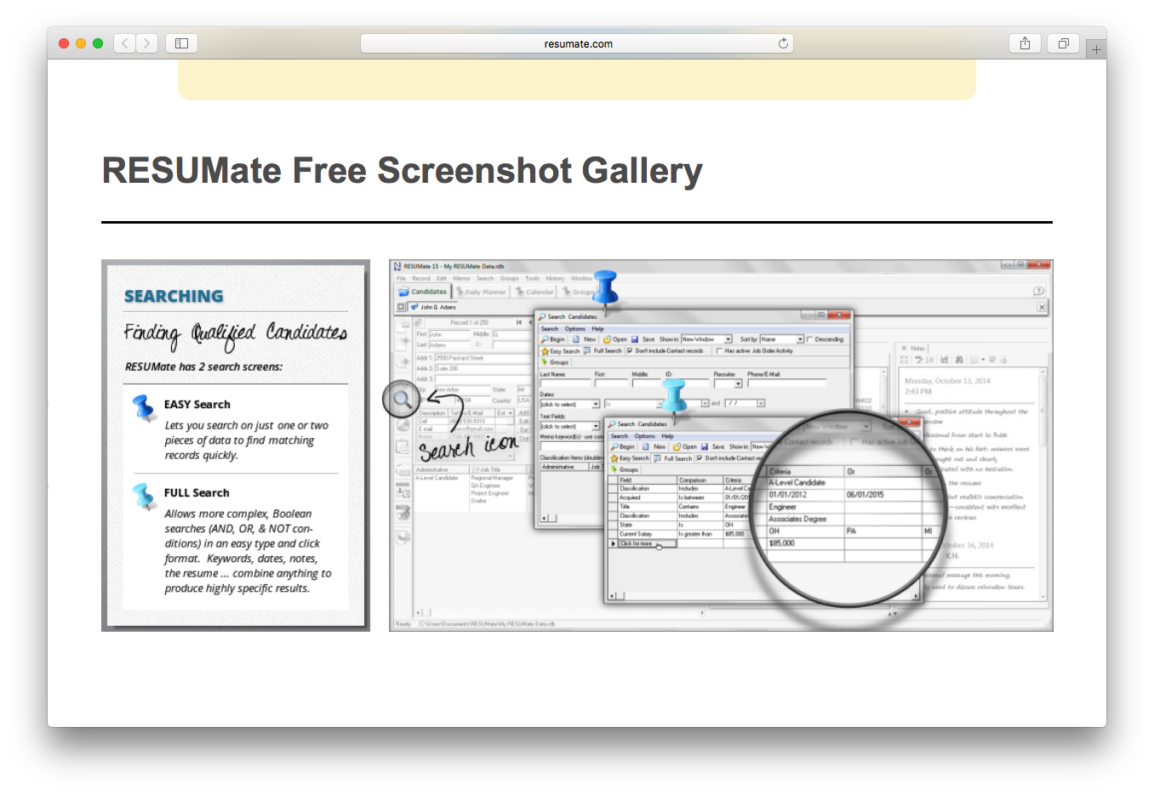Open the Safari Share menu
The height and width of the screenshot is (795, 1154).
pyautogui.click(x=1025, y=43)
